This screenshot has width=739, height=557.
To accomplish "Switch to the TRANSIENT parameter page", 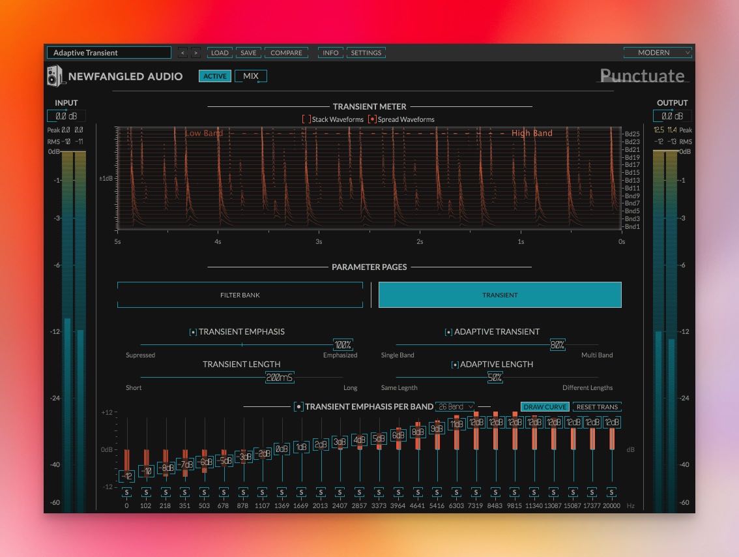I will coord(500,295).
